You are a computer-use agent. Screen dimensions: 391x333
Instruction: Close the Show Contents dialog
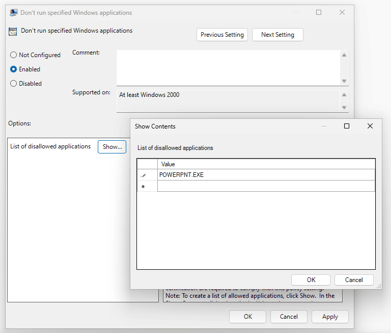tap(370, 126)
